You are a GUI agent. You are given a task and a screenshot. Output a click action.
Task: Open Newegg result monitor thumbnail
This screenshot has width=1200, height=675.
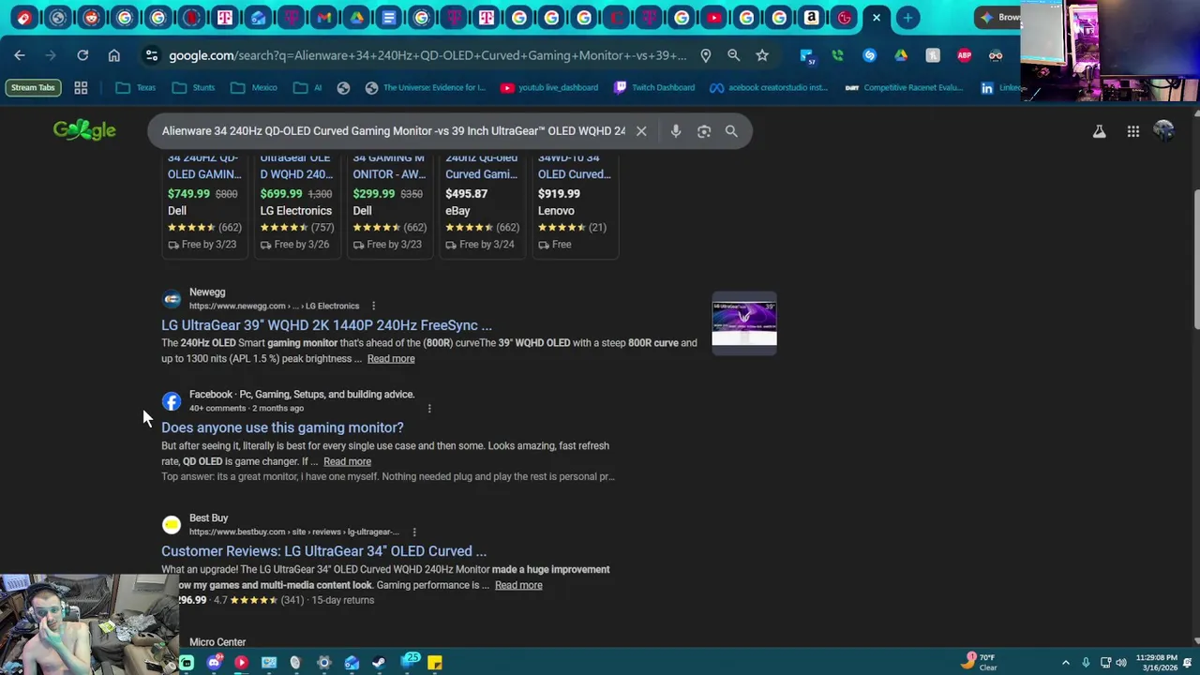(744, 323)
